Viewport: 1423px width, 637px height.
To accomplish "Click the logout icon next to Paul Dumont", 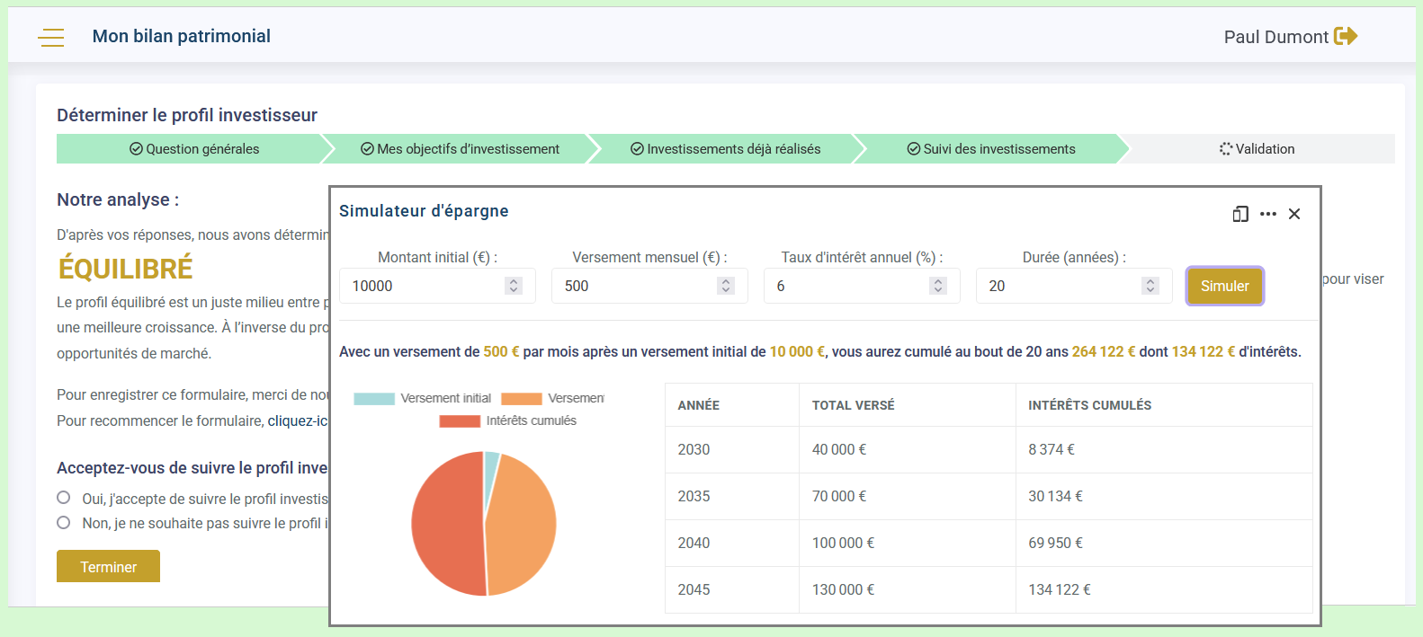I will 1346,36.
